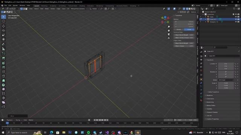The width and height of the screenshot is (241, 135).
Task: Switch perspective/orthographic with grid icon
Action: pos(169,38)
